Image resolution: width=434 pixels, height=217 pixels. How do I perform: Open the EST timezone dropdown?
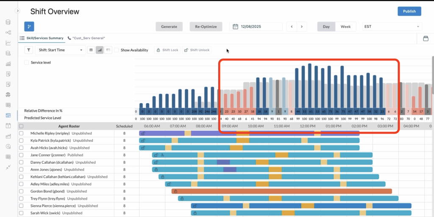point(392,27)
